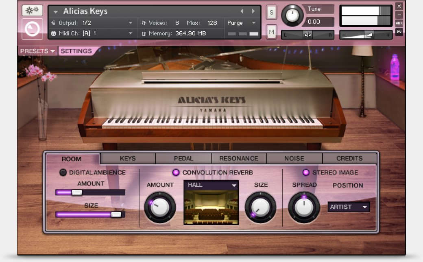Viewport: 423px width, 262px height.
Task: Click the Purge button in the header
Action: [236, 23]
